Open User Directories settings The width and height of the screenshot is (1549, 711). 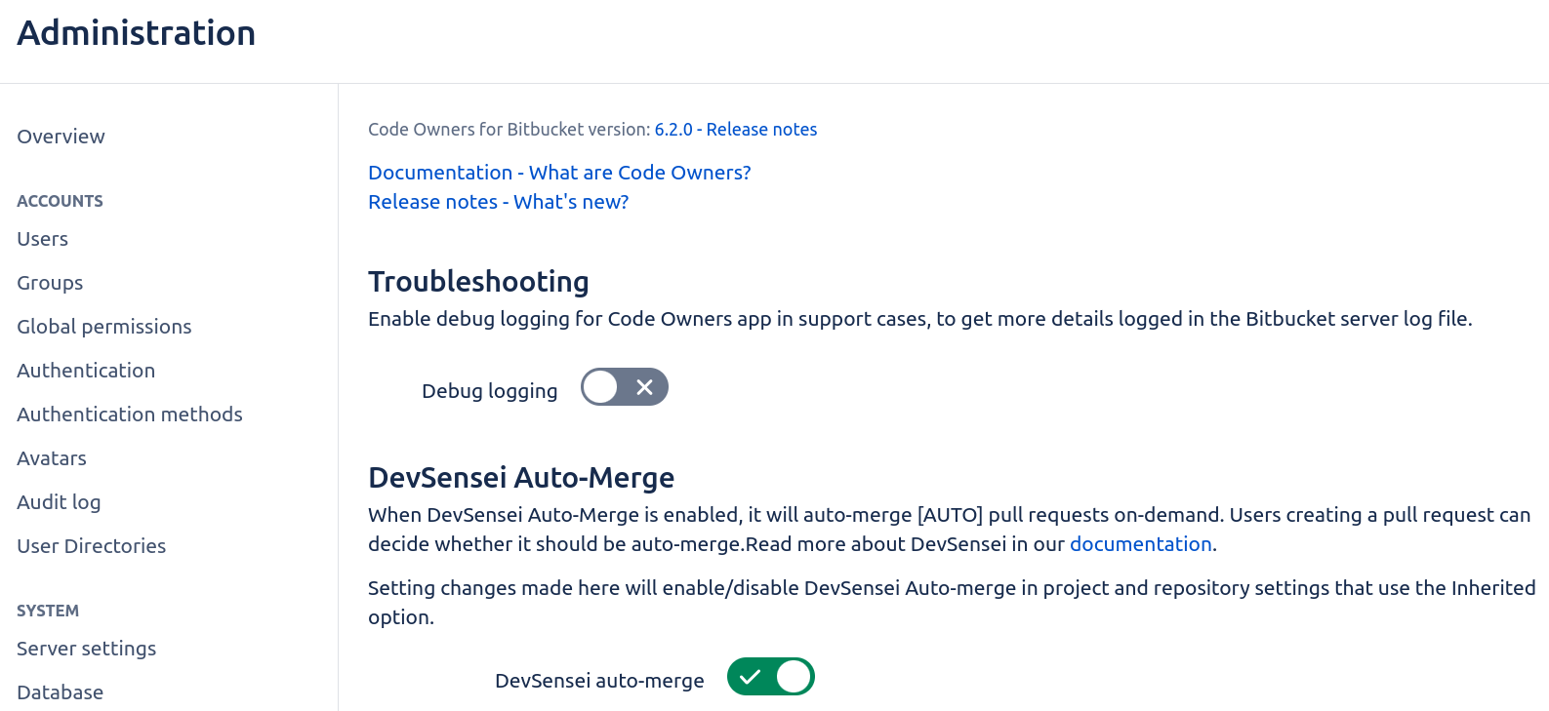(91, 546)
